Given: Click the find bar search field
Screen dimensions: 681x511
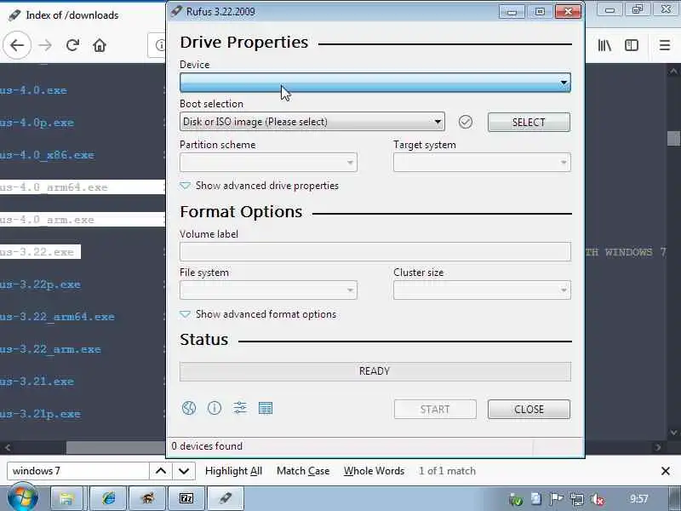Looking at the screenshot, I should click(78, 471).
